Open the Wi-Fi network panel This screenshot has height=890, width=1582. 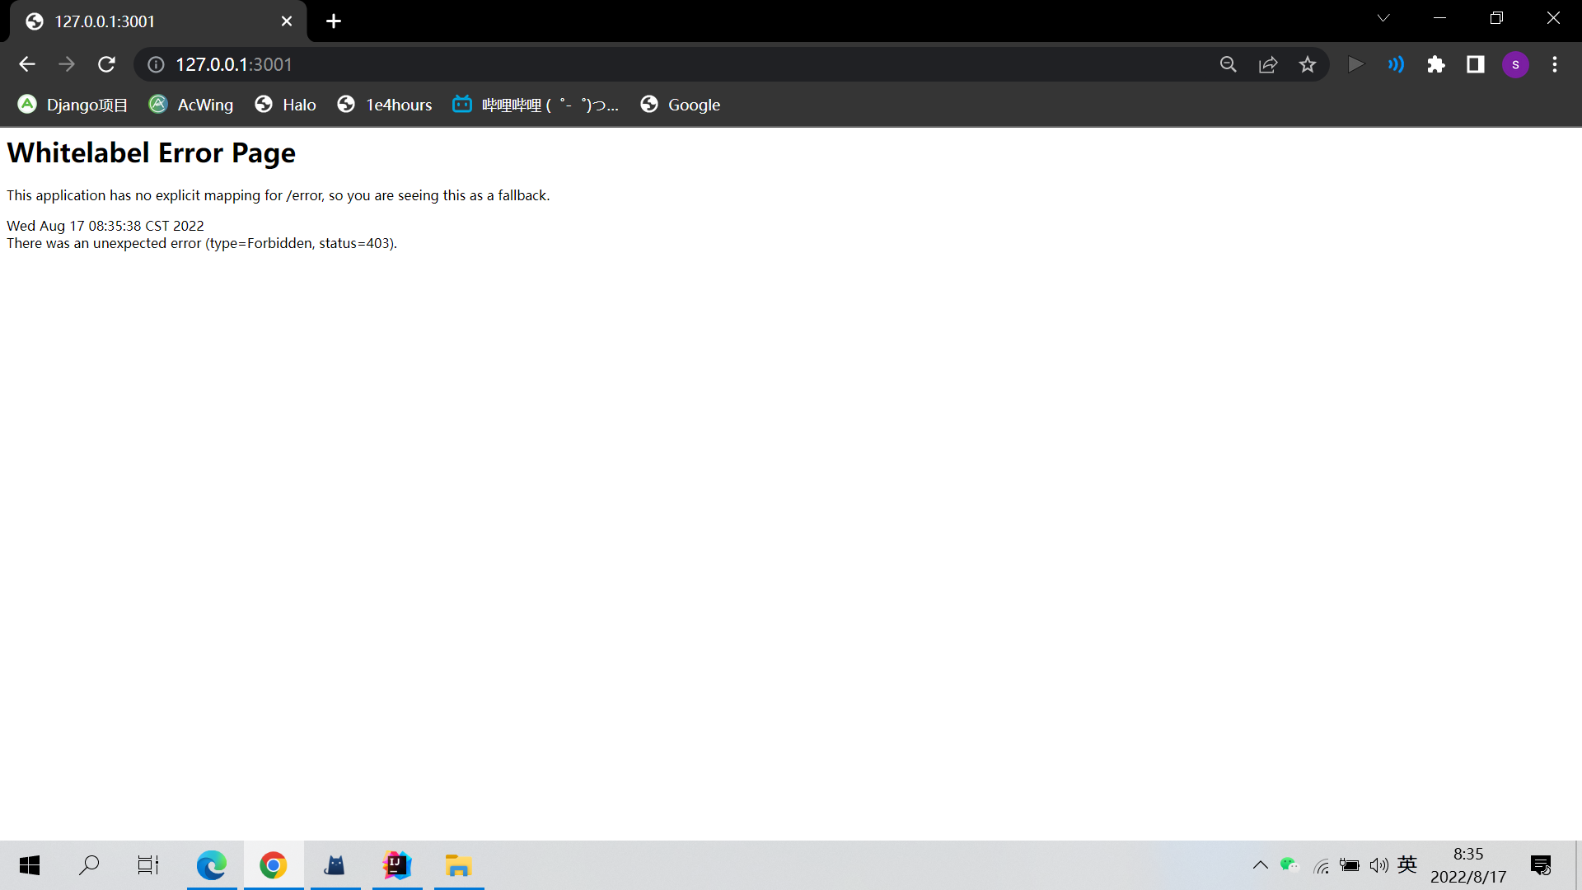1322,865
